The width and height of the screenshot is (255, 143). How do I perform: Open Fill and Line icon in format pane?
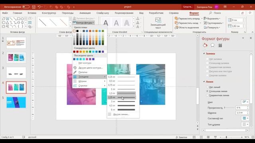coord(205,45)
